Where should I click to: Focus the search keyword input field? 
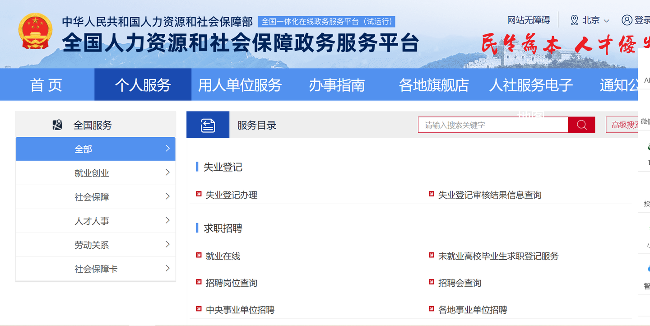492,125
